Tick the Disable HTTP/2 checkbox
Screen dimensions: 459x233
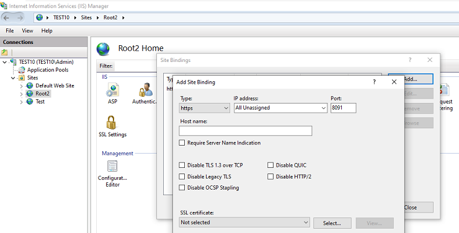tap(270, 177)
